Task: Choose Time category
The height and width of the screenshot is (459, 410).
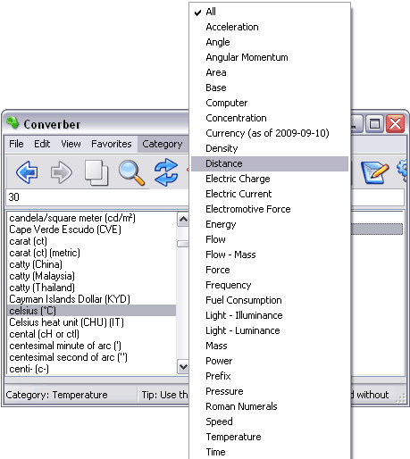Action: (270, 452)
